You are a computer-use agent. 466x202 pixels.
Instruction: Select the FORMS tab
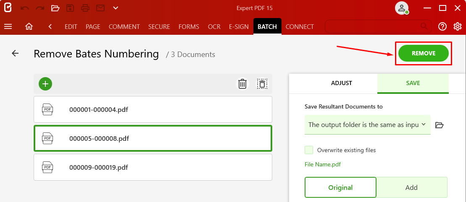click(189, 27)
